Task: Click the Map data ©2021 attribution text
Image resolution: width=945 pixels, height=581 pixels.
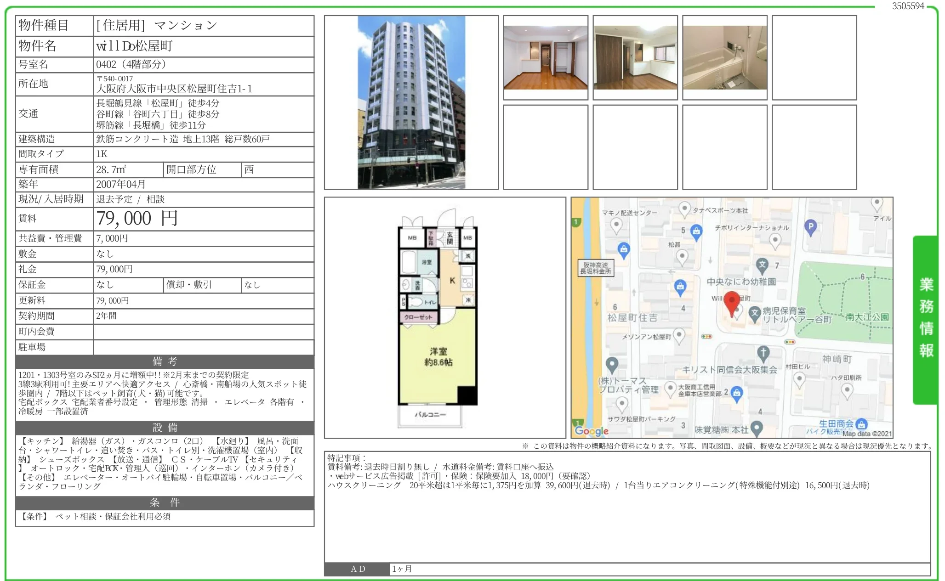Action: 866,433
